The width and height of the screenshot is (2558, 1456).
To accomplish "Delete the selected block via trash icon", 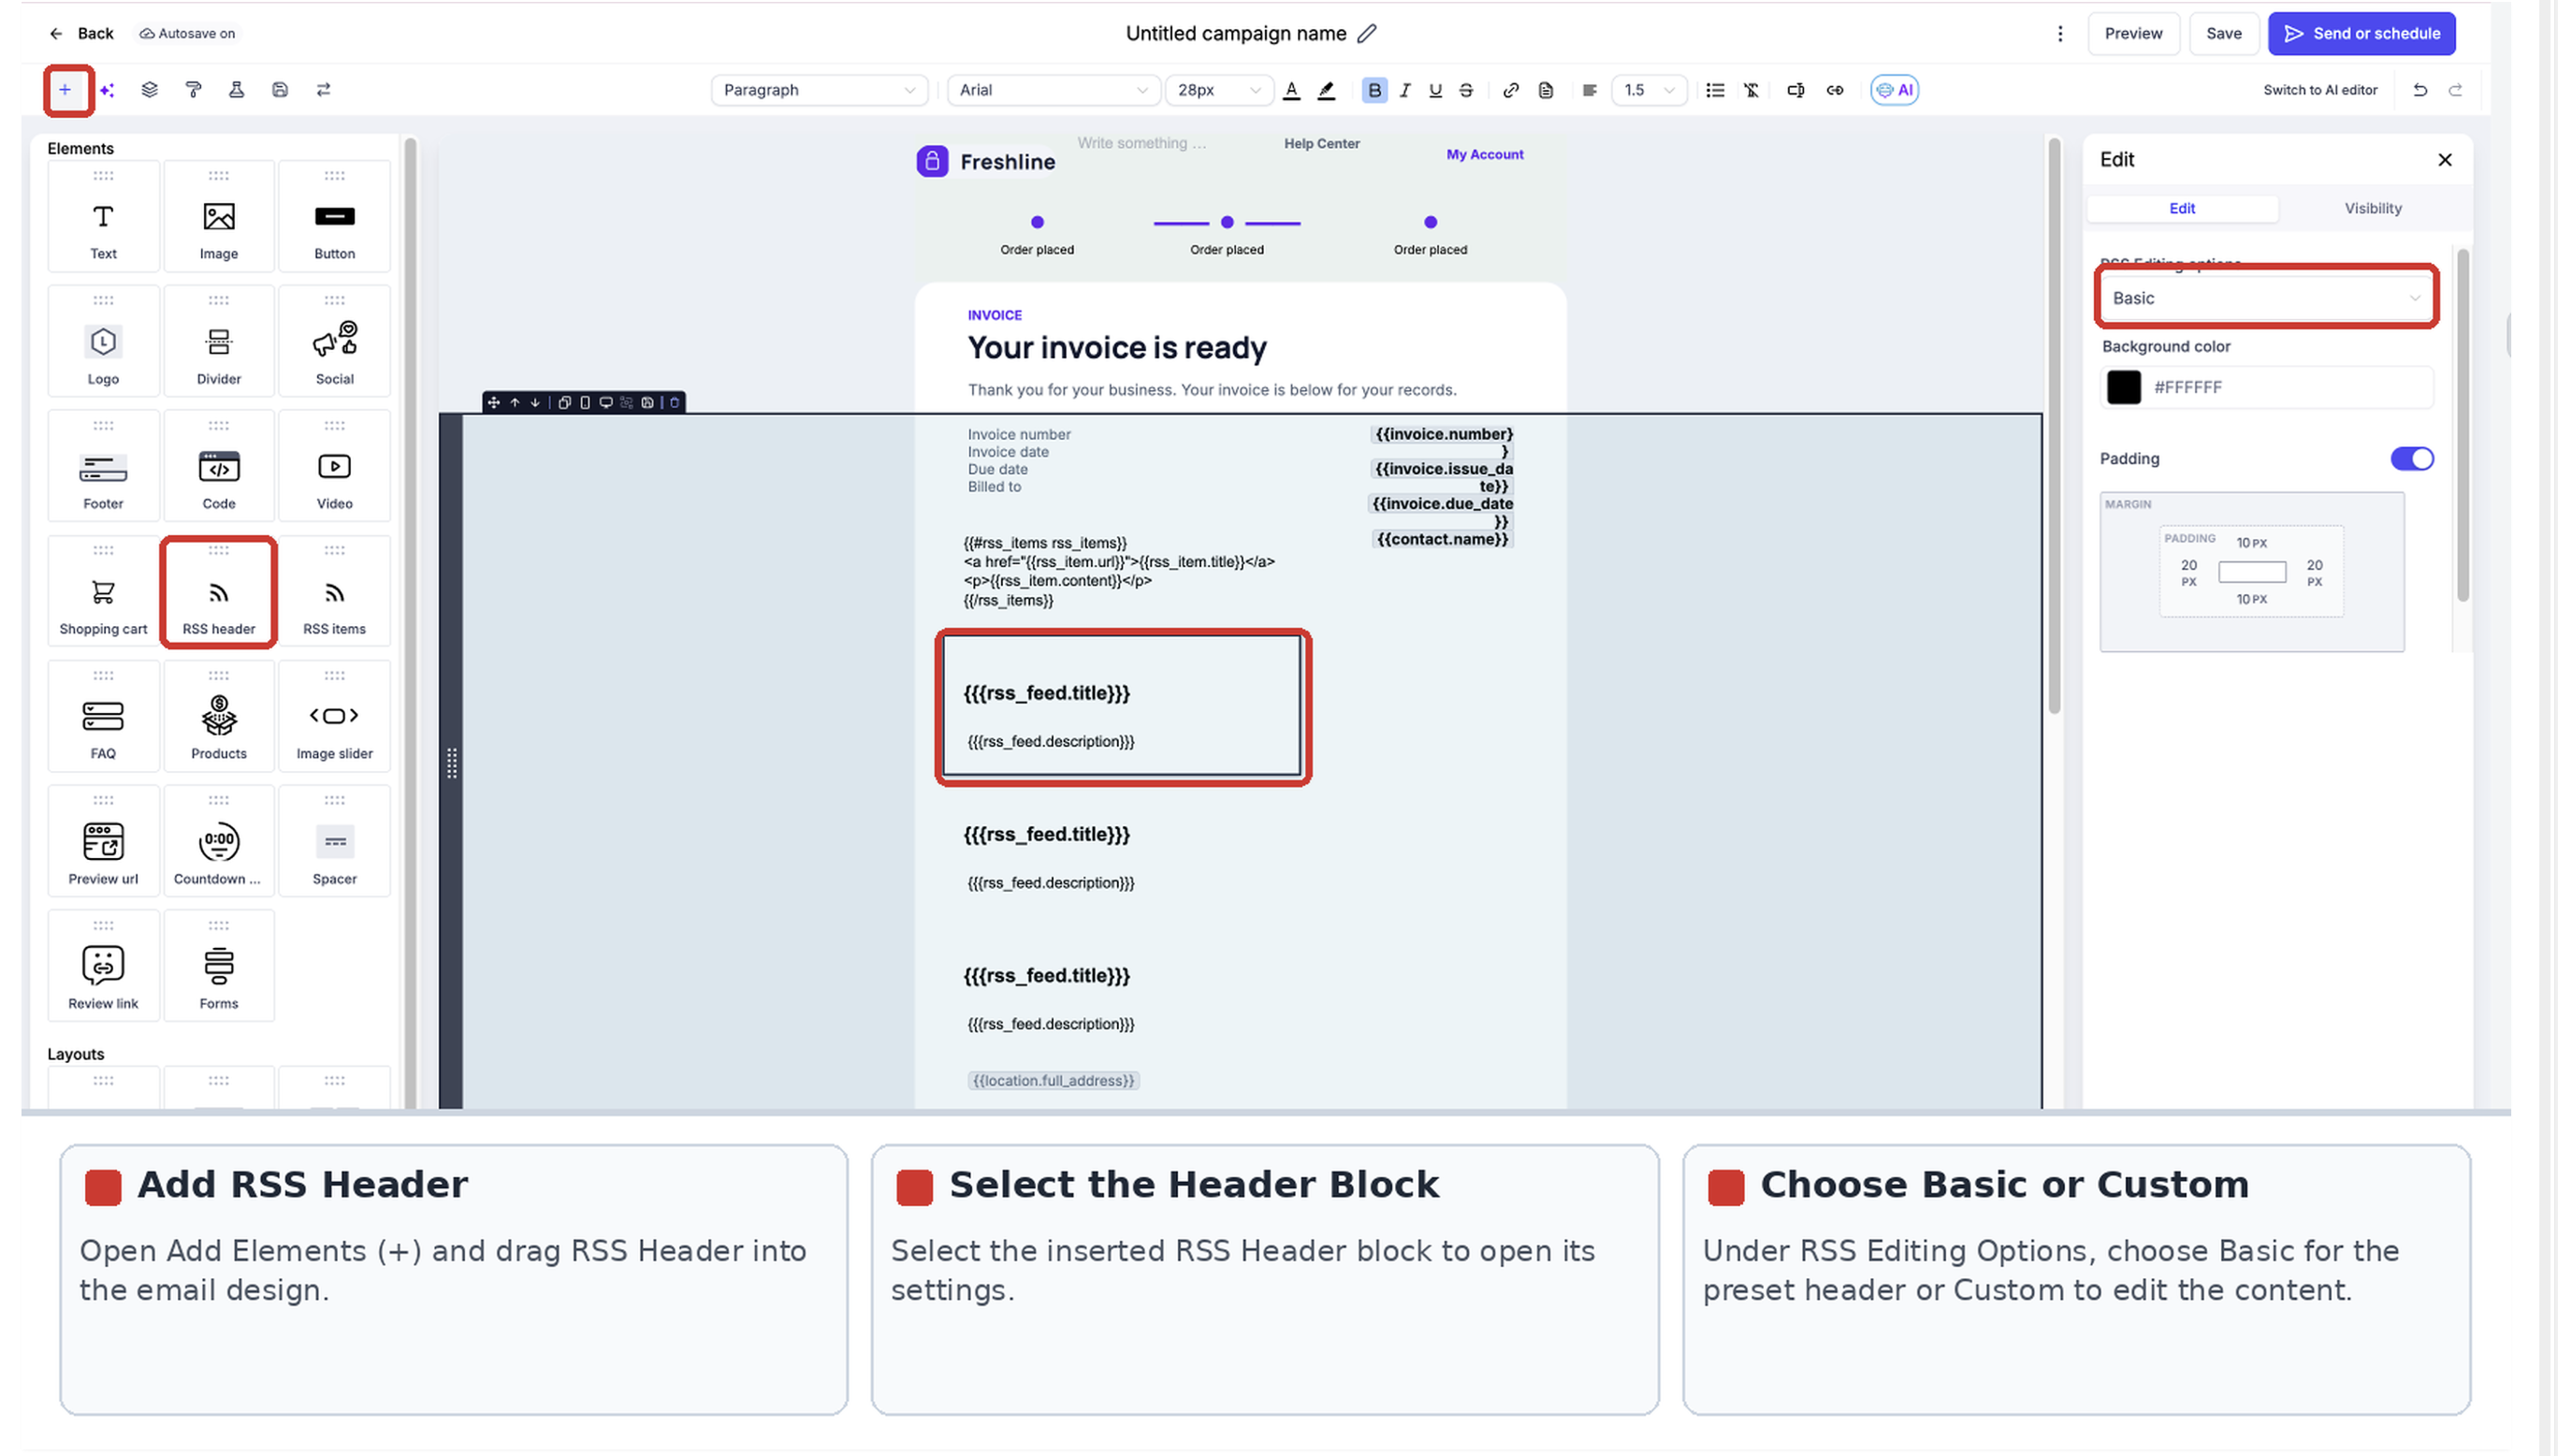I will (x=675, y=403).
